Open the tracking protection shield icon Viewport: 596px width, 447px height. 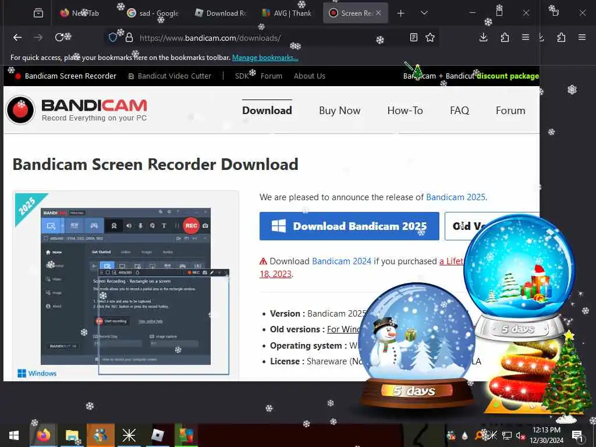pyautogui.click(x=113, y=37)
